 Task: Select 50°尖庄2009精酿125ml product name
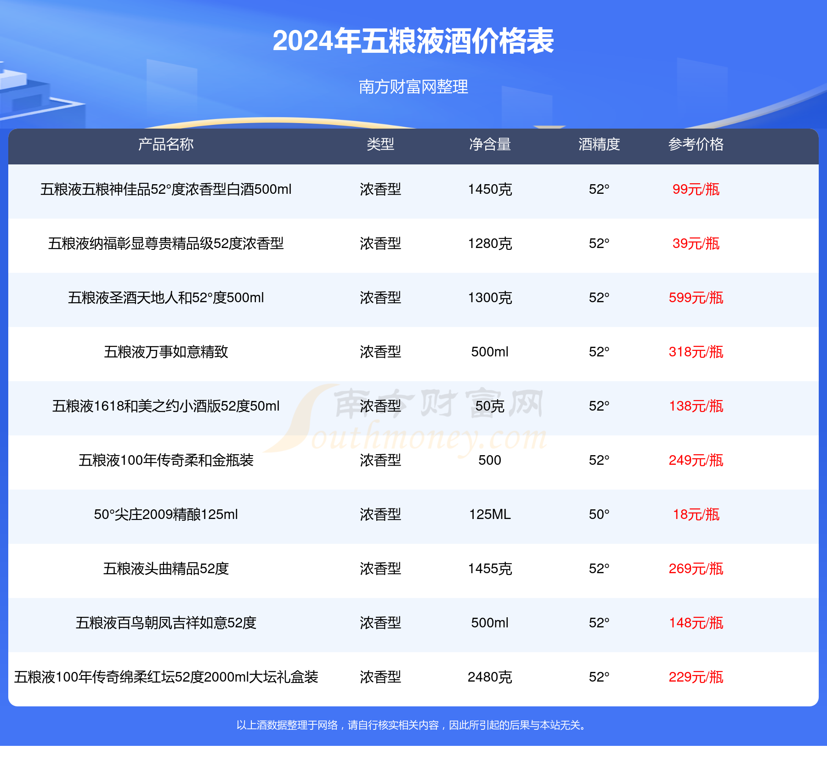[x=166, y=514]
